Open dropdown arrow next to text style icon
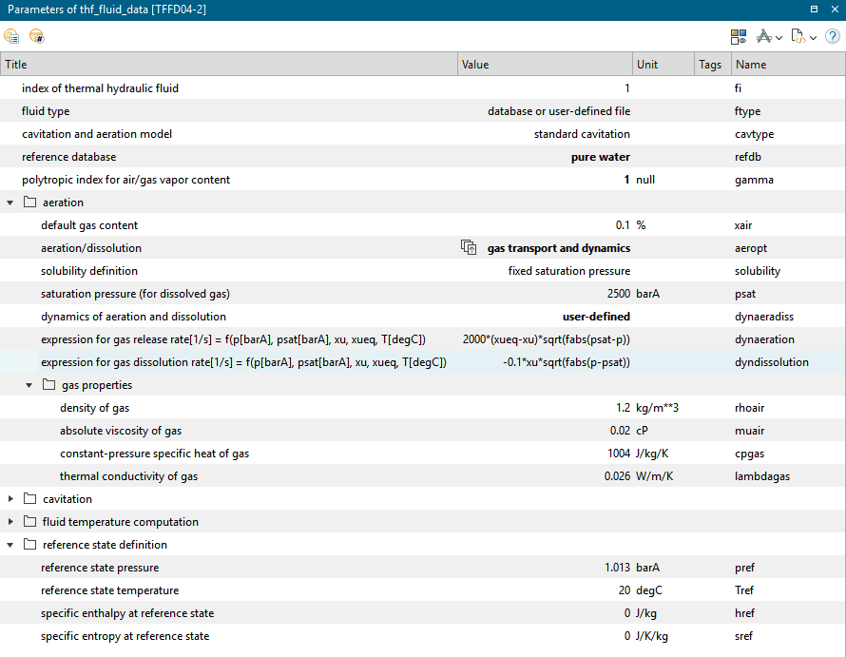The image size is (846, 657). (x=779, y=38)
